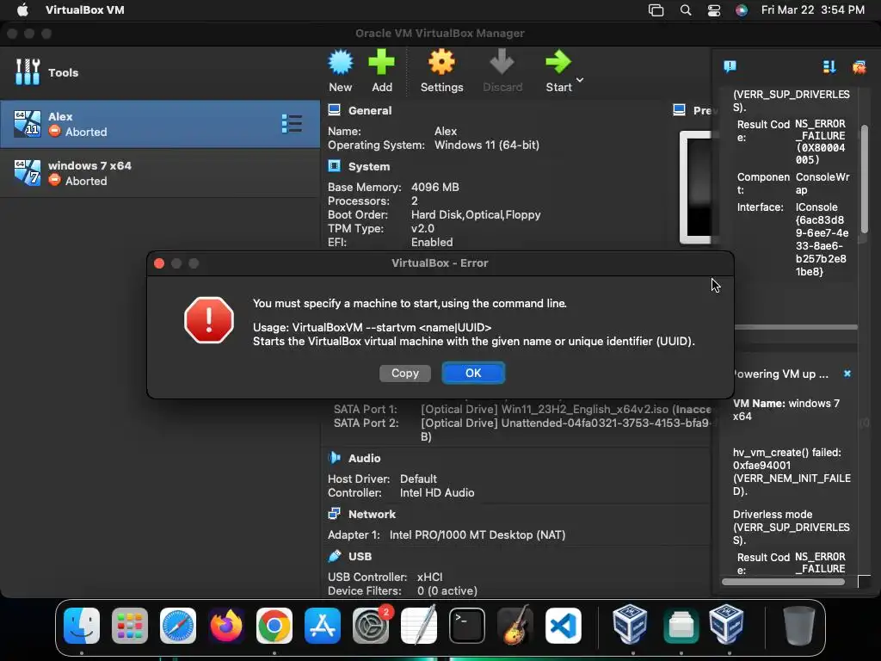Viewport: 881px width, 661px height.
Task: Launch Firefox from the Dock
Action: (226, 626)
